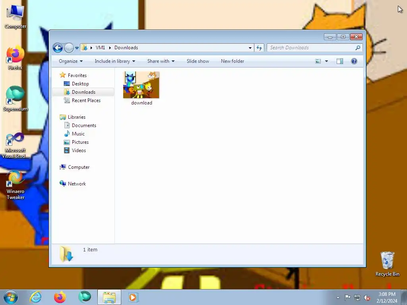This screenshot has height=305, width=407.
Task: Click the Downloads folder icon in details pane
Action: click(66, 254)
